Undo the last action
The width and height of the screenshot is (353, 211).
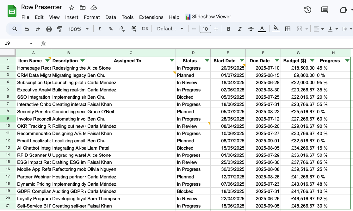tap(27, 29)
